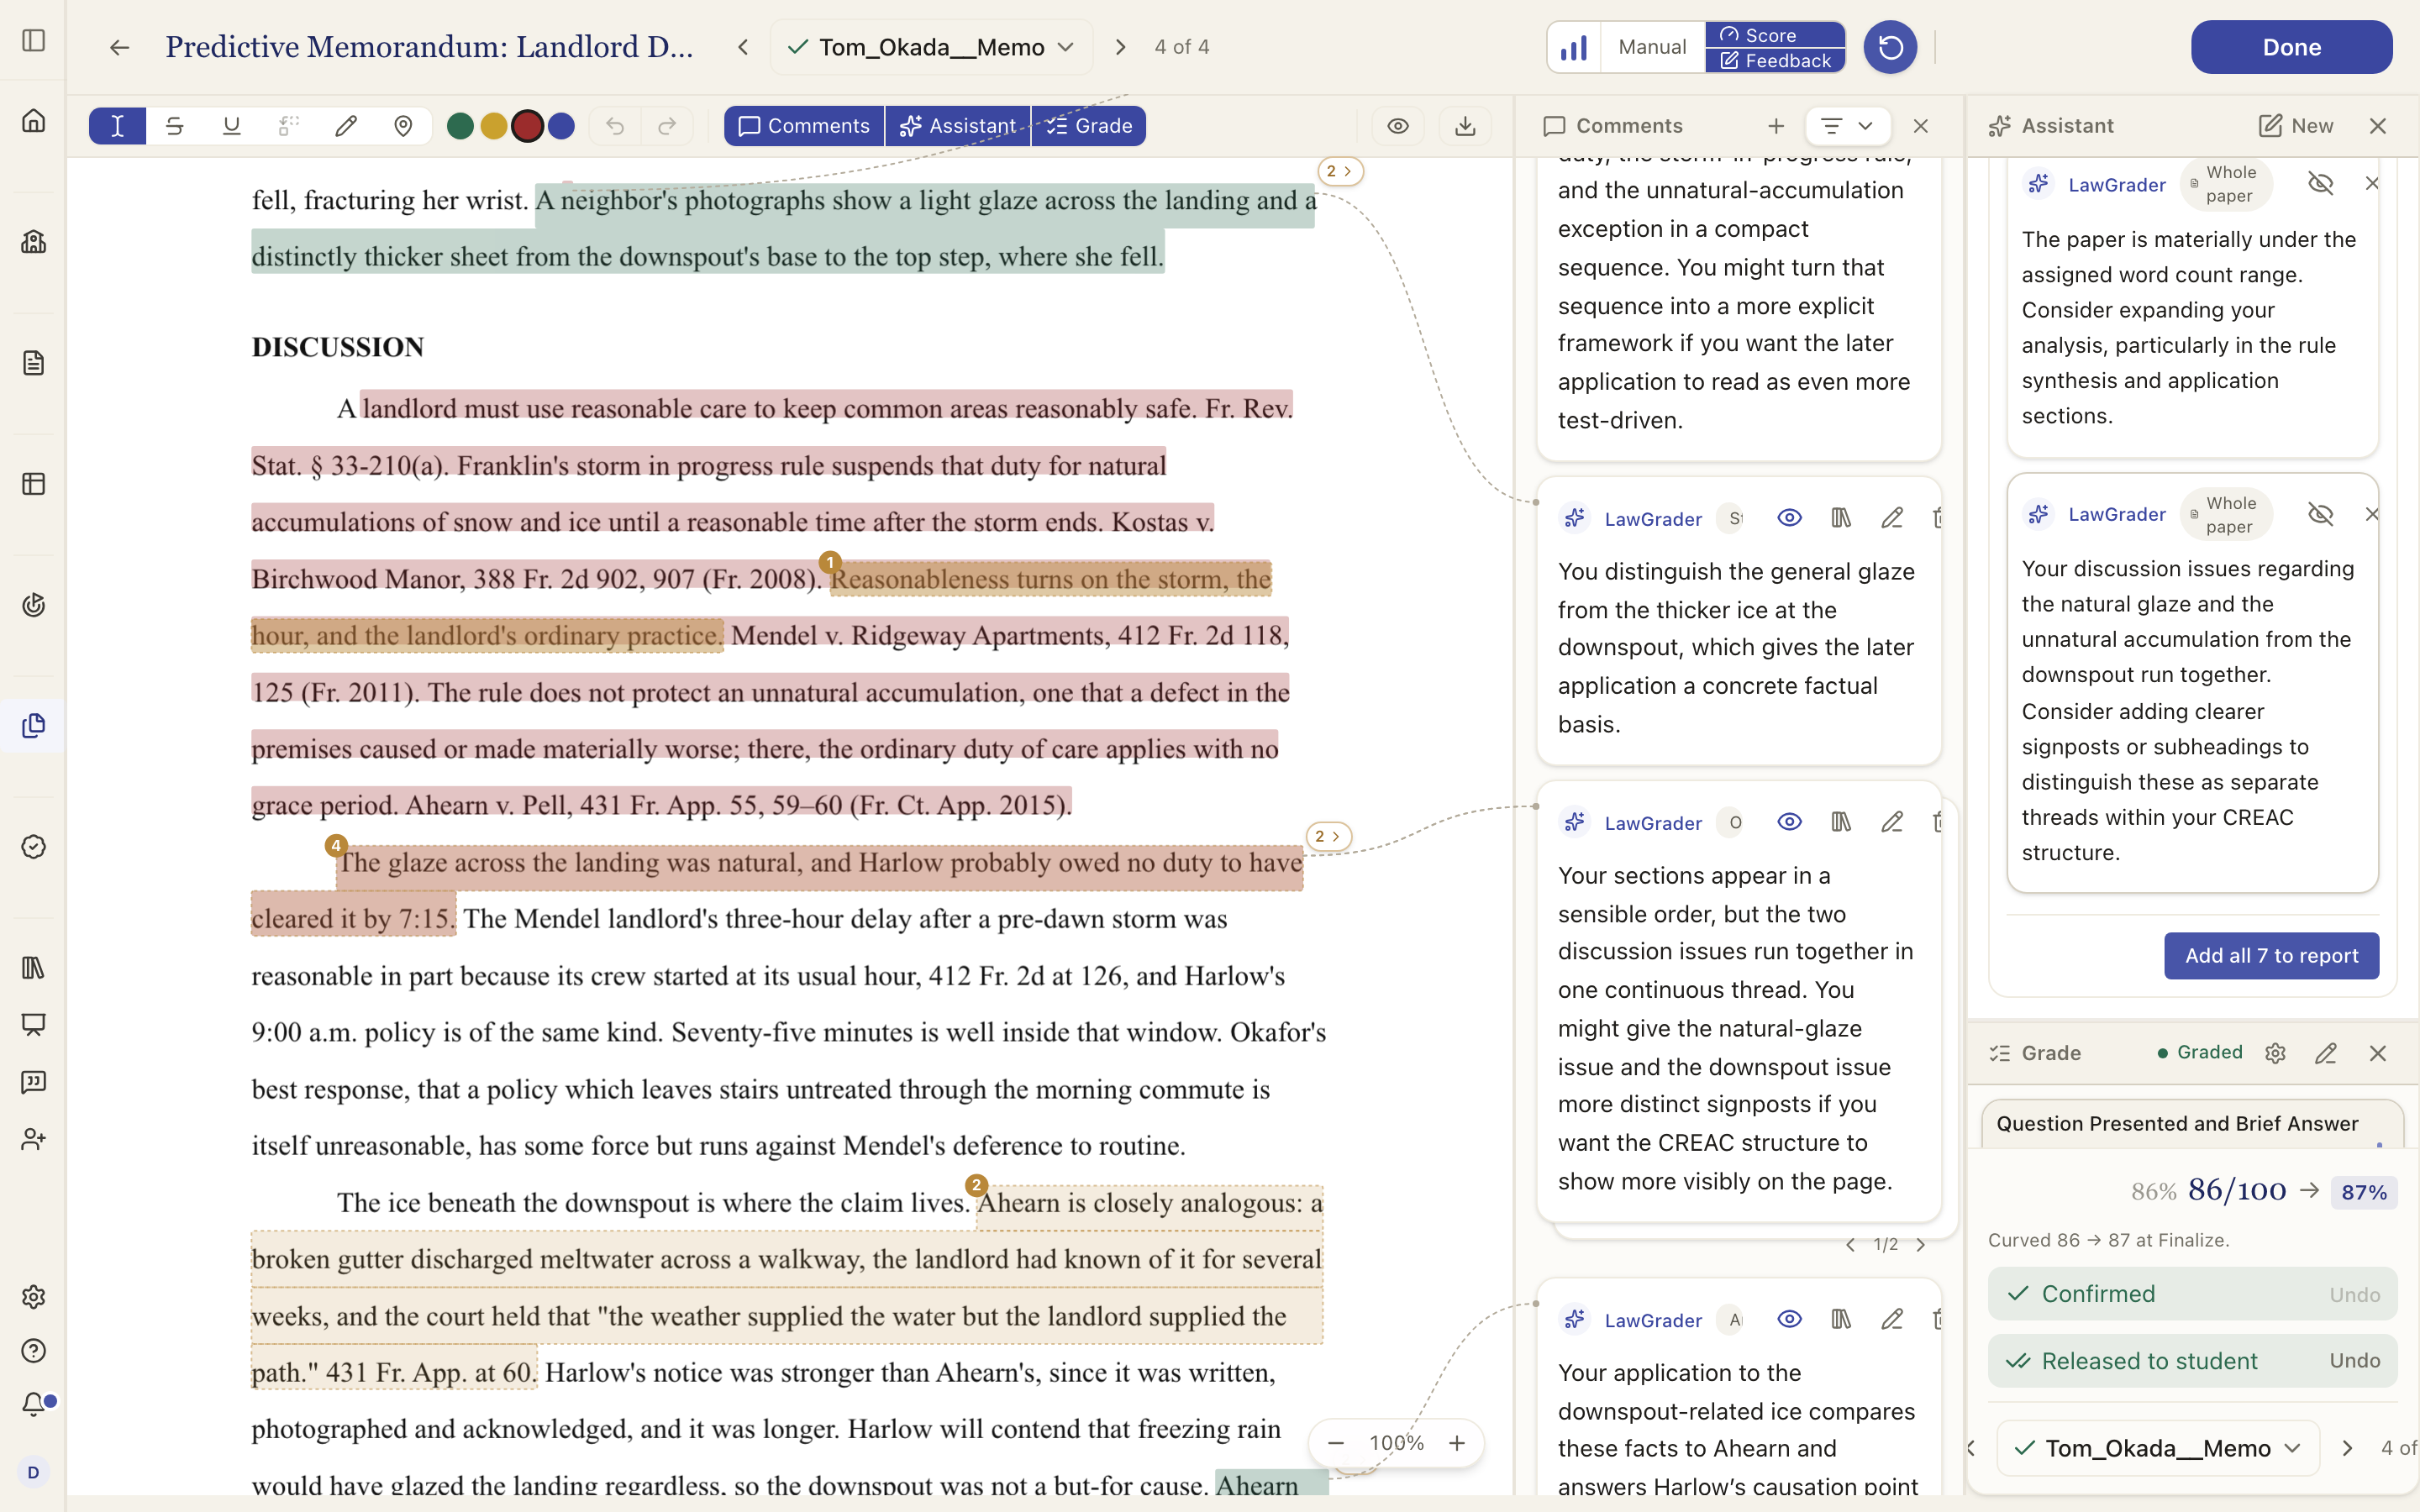
Task: Open Tom_Okada__Memo dropdown in Grade panel
Action: point(2158,1448)
